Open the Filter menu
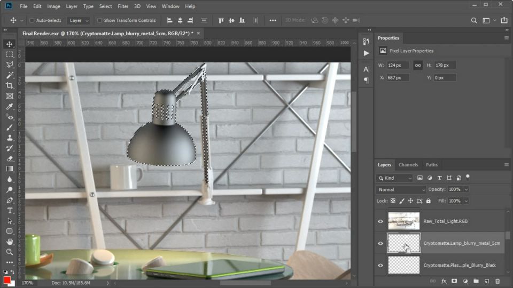Image resolution: width=513 pixels, height=288 pixels. (123, 6)
